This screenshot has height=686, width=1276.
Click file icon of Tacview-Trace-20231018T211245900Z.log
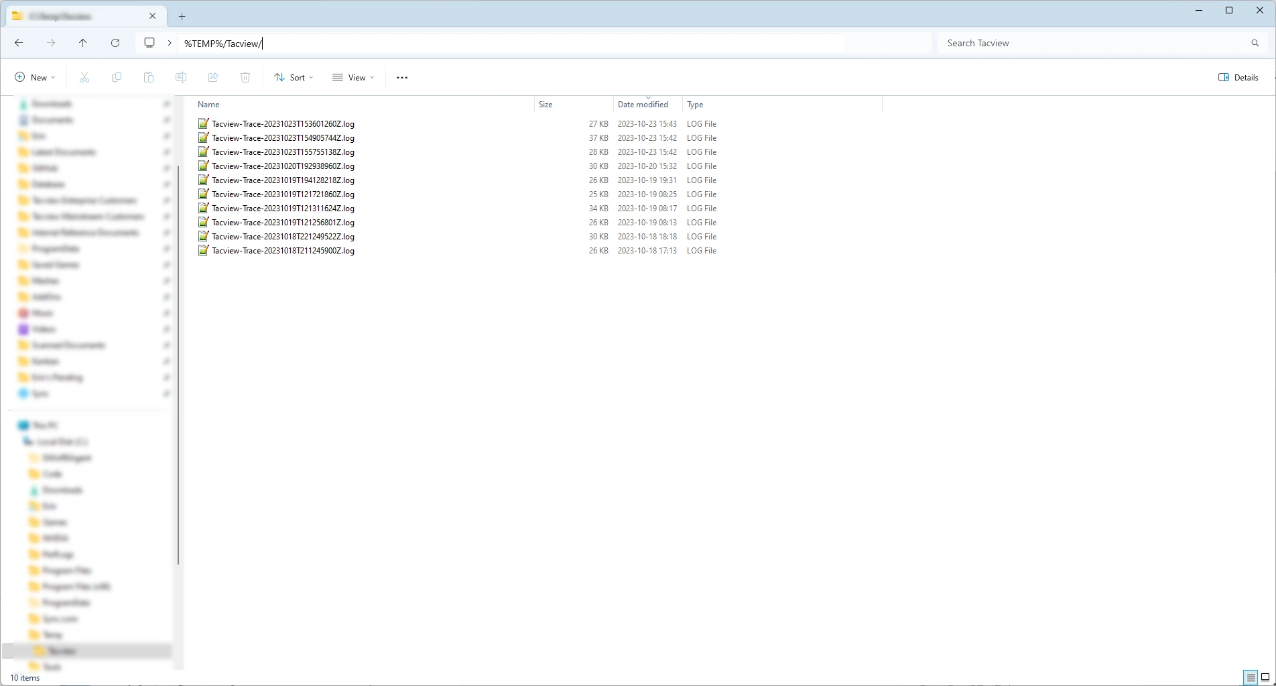click(x=203, y=250)
